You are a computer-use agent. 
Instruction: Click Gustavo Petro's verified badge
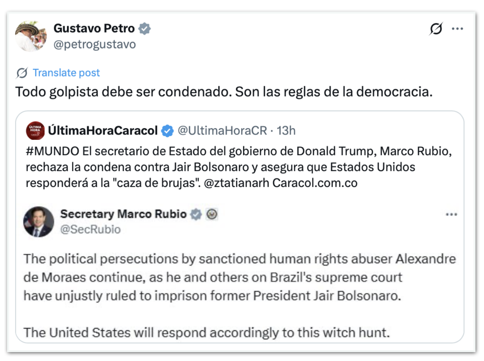tap(145, 29)
